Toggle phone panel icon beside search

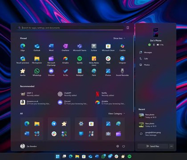(x=128, y=28)
